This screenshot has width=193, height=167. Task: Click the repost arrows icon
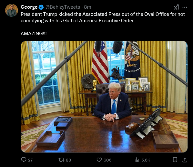coord(61,160)
